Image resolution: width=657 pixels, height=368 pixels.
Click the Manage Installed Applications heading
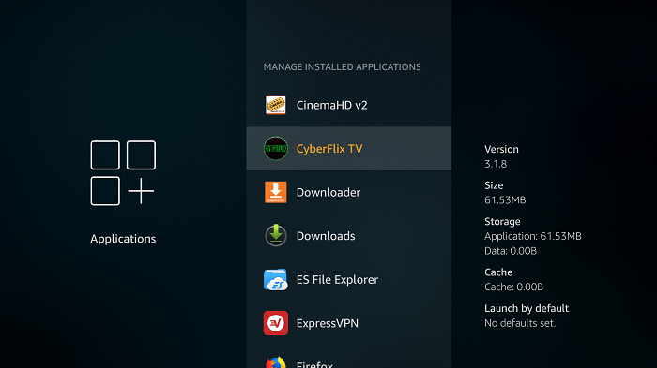pos(342,66)
